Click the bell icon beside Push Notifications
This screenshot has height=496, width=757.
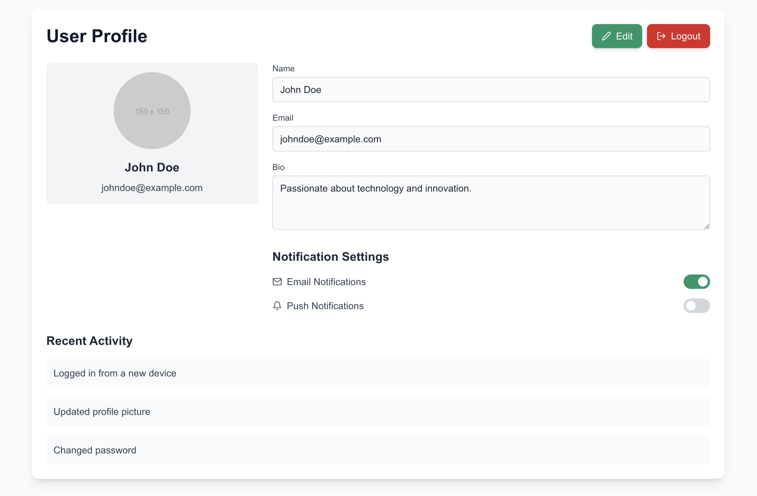[277, 305]
